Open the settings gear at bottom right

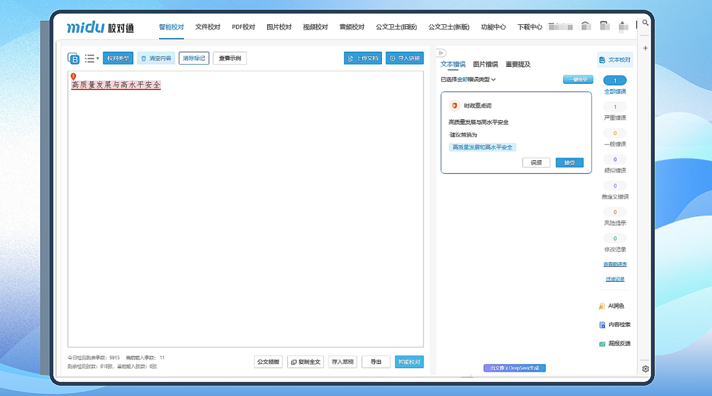click(646, 368)
